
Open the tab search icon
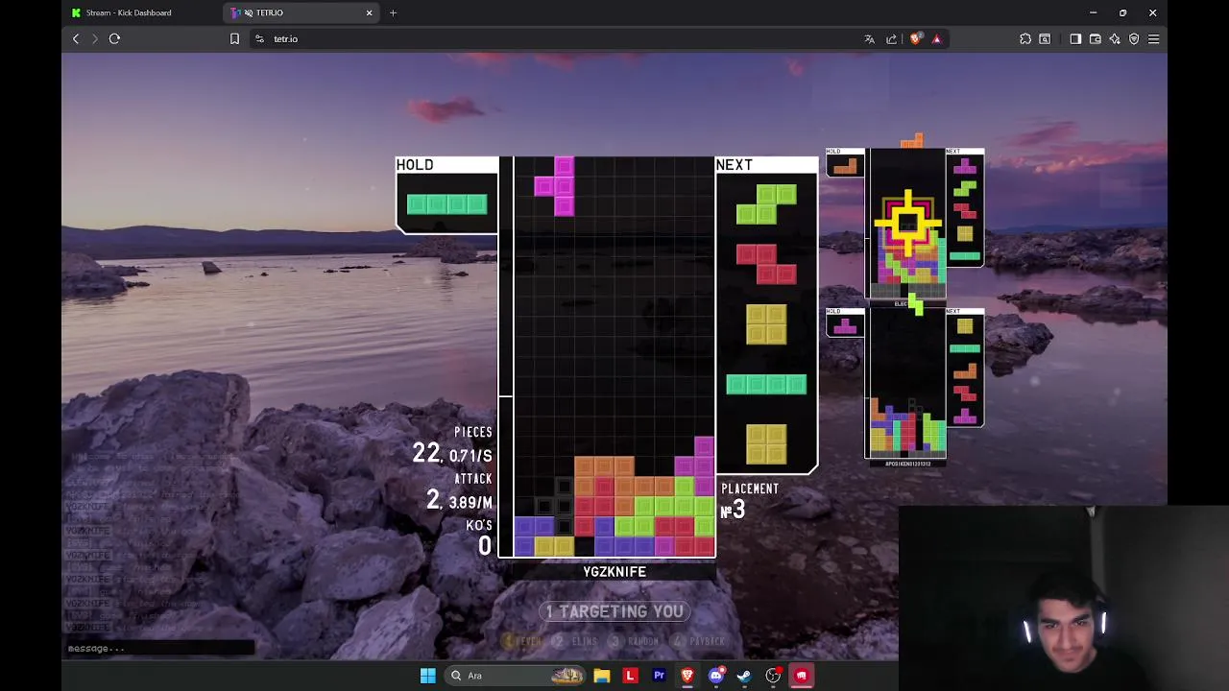coord(1045,38)
